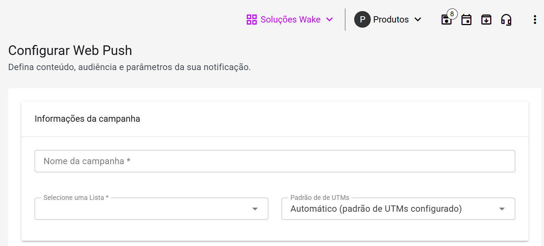Open the calendar icon with badge 8

click(x=446, y=20)
